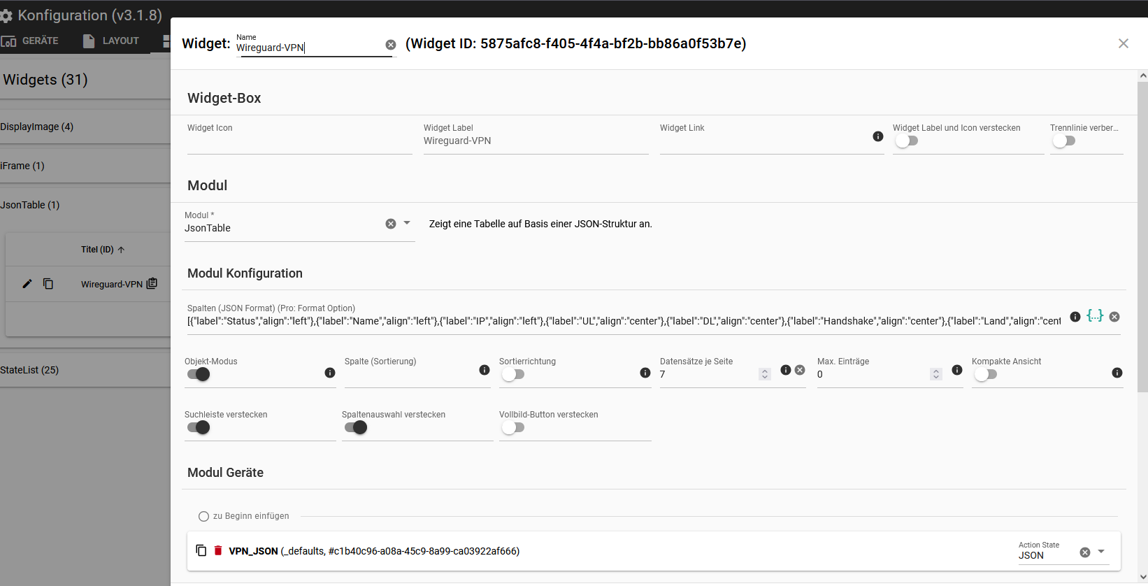Copy Wireguard-VPN ID clipboard icon
This screenshot has width=1148, height=586.
tap(152, 283)
